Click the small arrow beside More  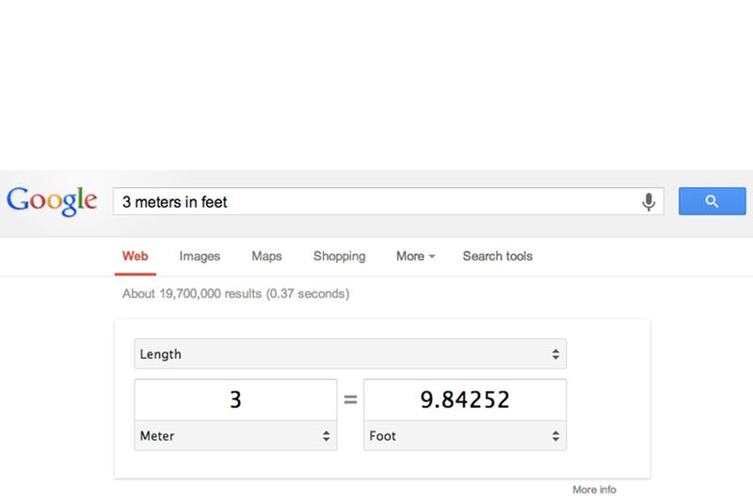point(431,257)
